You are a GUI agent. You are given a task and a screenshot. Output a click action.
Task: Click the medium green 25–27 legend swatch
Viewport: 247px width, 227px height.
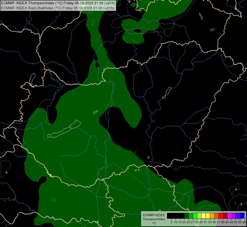pos(191,216)
